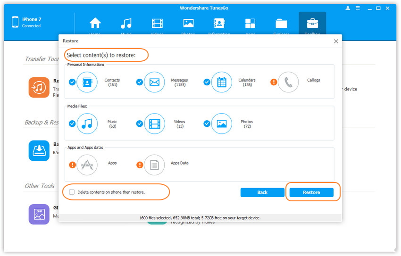Click the orange Rebuild iTunes Library icon
Image resolution: width=401 pixels, height=256 pixels.
tap(39, 88)
